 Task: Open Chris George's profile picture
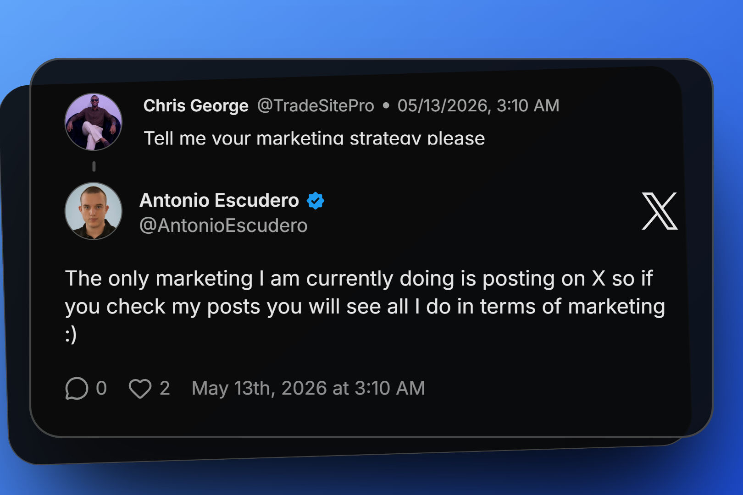click(x=94, y=122)
